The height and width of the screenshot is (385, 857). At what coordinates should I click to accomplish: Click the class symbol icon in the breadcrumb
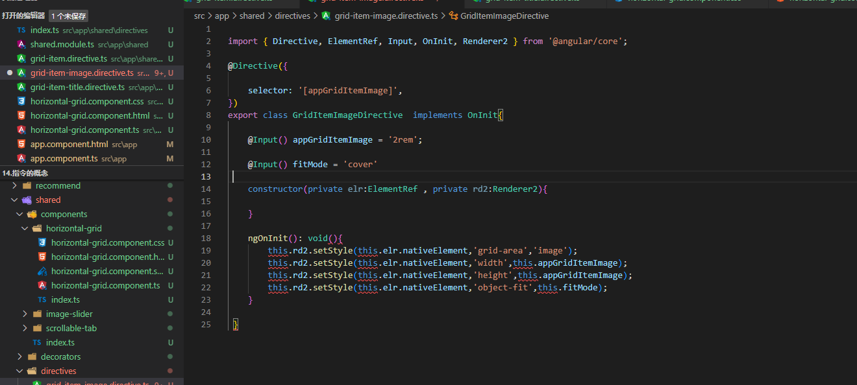(x=454, y=16)
